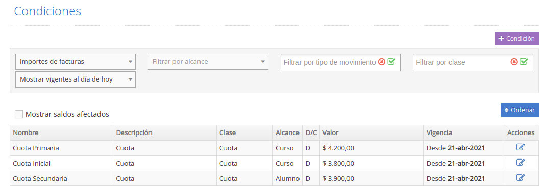Open the Importes de facturas dropdown
The image size is (549, 186).
(76, 62)
